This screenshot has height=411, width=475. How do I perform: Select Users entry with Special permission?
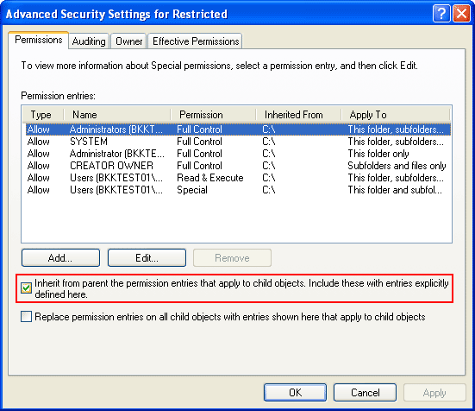coord(238,190)
